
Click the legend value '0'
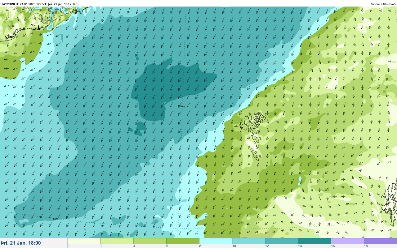coord(68,246)
